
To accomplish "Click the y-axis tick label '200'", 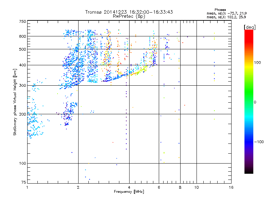I will coord(22,114).
